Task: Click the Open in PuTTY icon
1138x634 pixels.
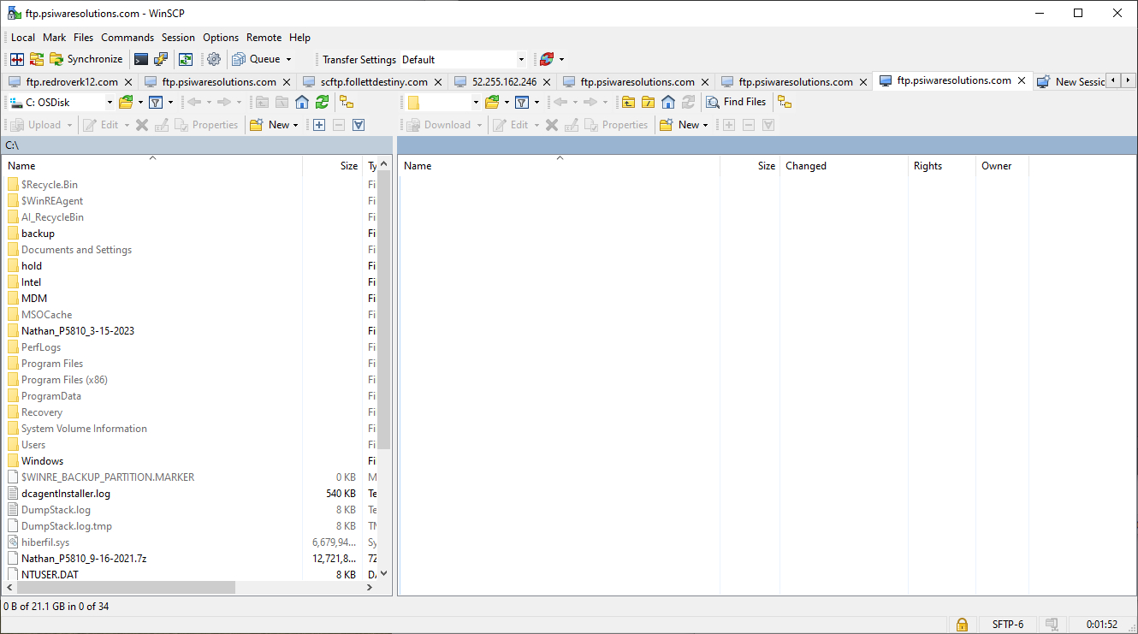Action: [161, 59]
